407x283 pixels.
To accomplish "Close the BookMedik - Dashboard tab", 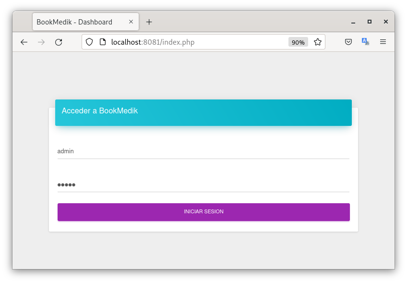I will click(x=131, y=22).
